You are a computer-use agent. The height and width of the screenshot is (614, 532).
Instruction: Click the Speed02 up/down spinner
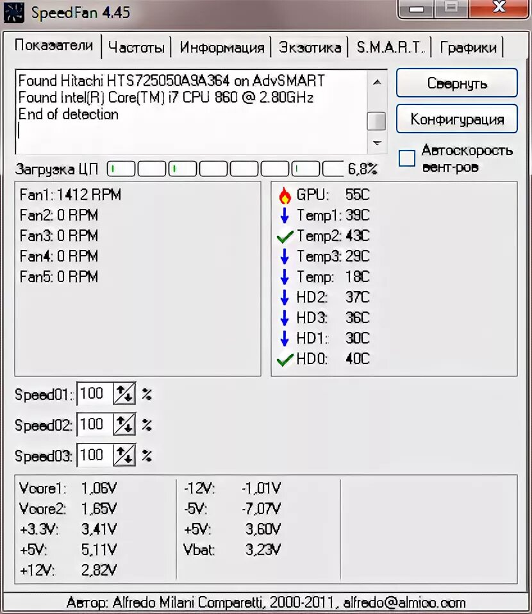pos(124,424)
